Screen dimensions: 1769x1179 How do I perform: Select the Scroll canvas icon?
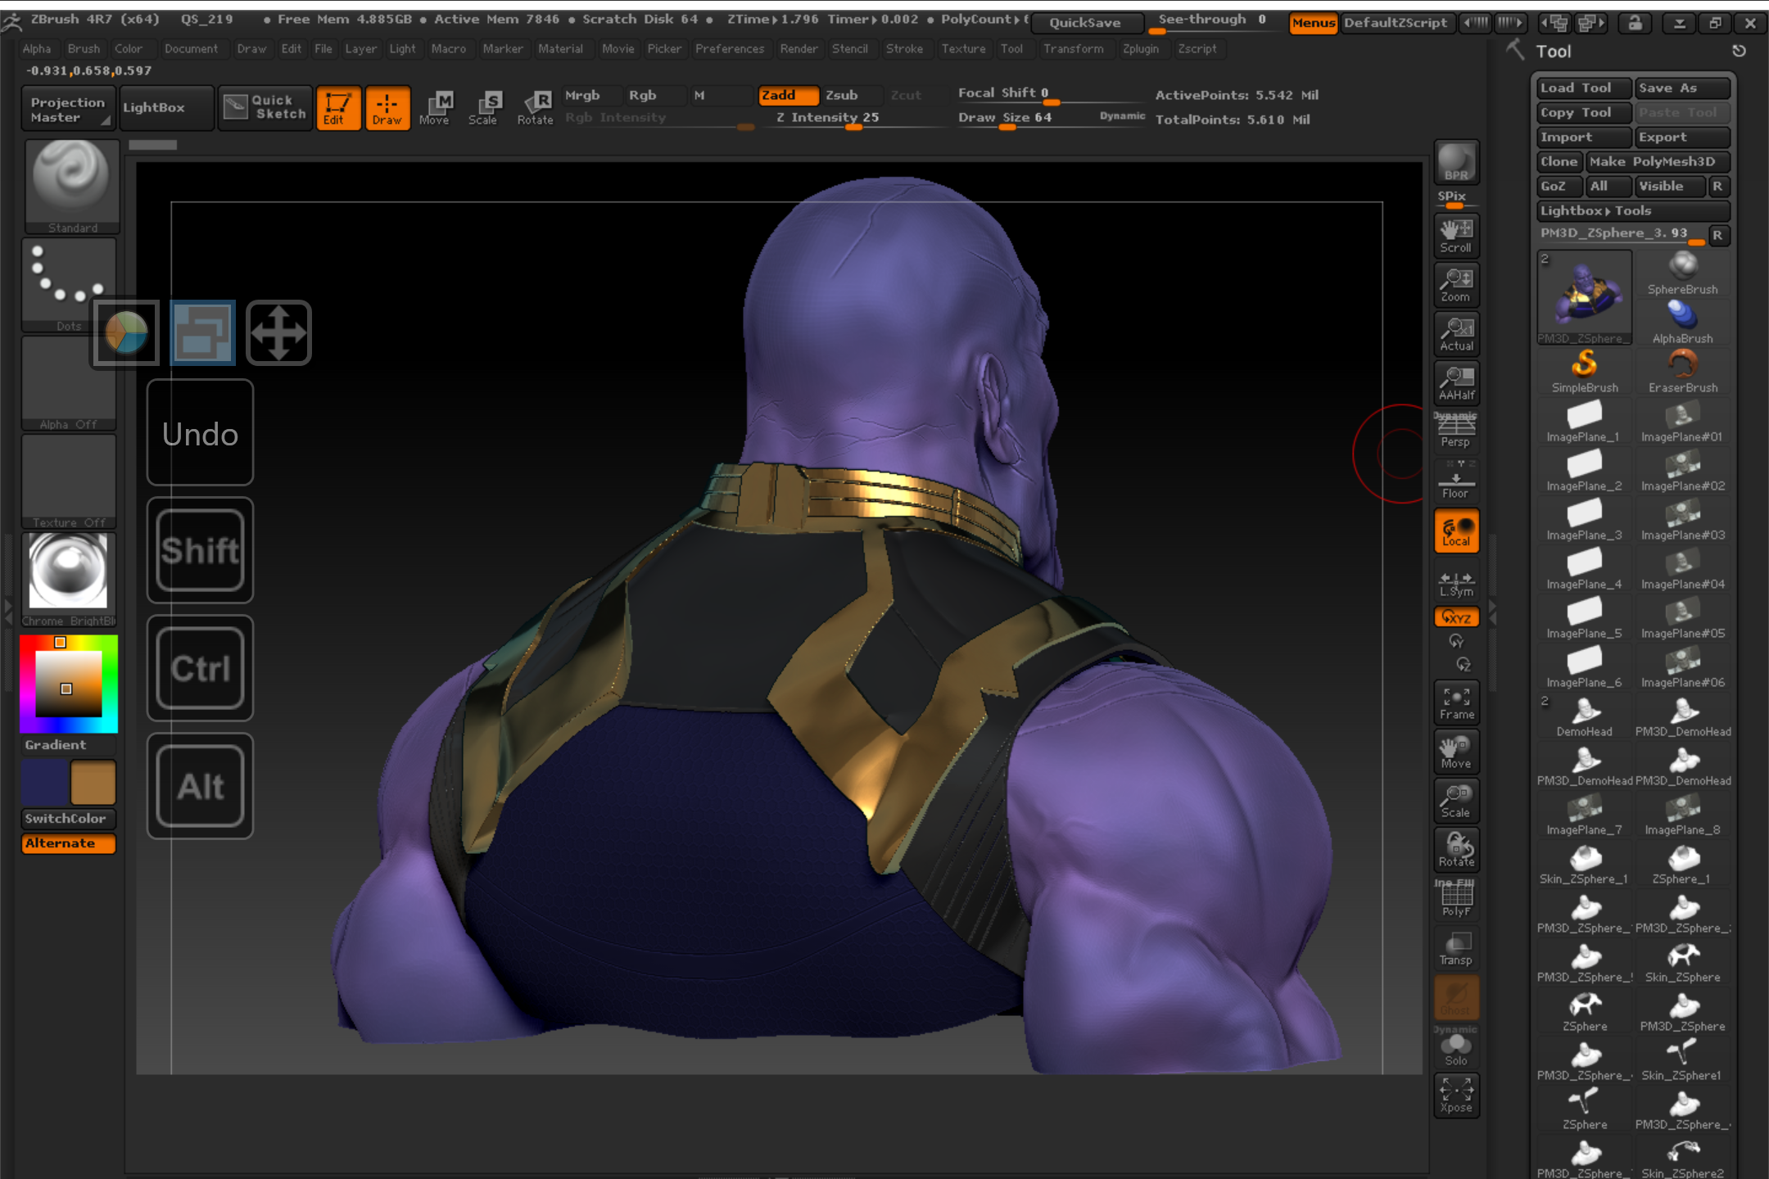tap(1456, 236)
